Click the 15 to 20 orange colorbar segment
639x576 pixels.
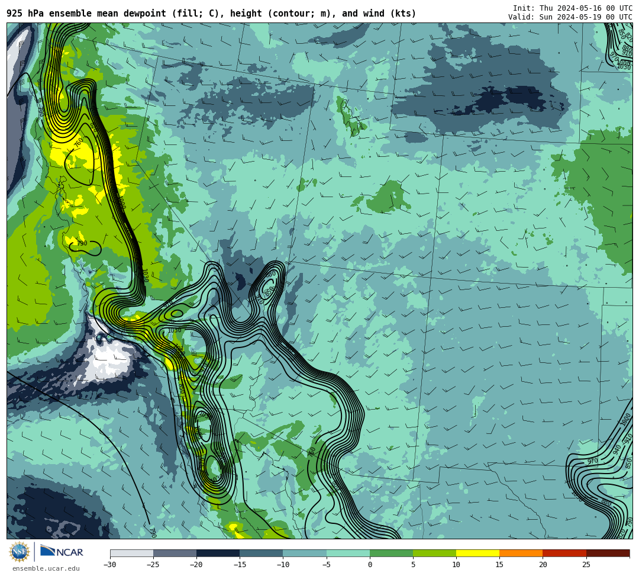coord(521,553)
